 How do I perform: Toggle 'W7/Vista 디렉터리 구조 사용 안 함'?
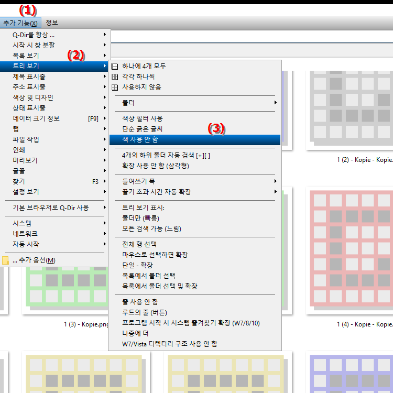pos(195,344)
